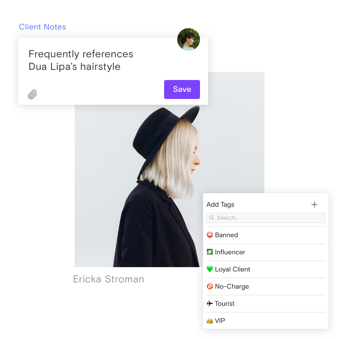Pick the Loyal Client tag
The height and width of the screenshot is (339, 339).
pyautogui.click(x=266, y=269)
